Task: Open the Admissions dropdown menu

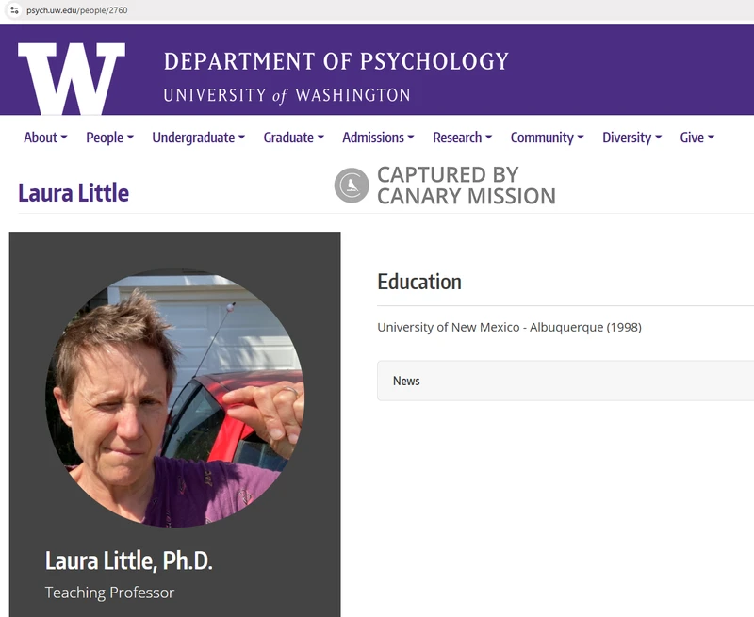Action: (x=378, y=138)
